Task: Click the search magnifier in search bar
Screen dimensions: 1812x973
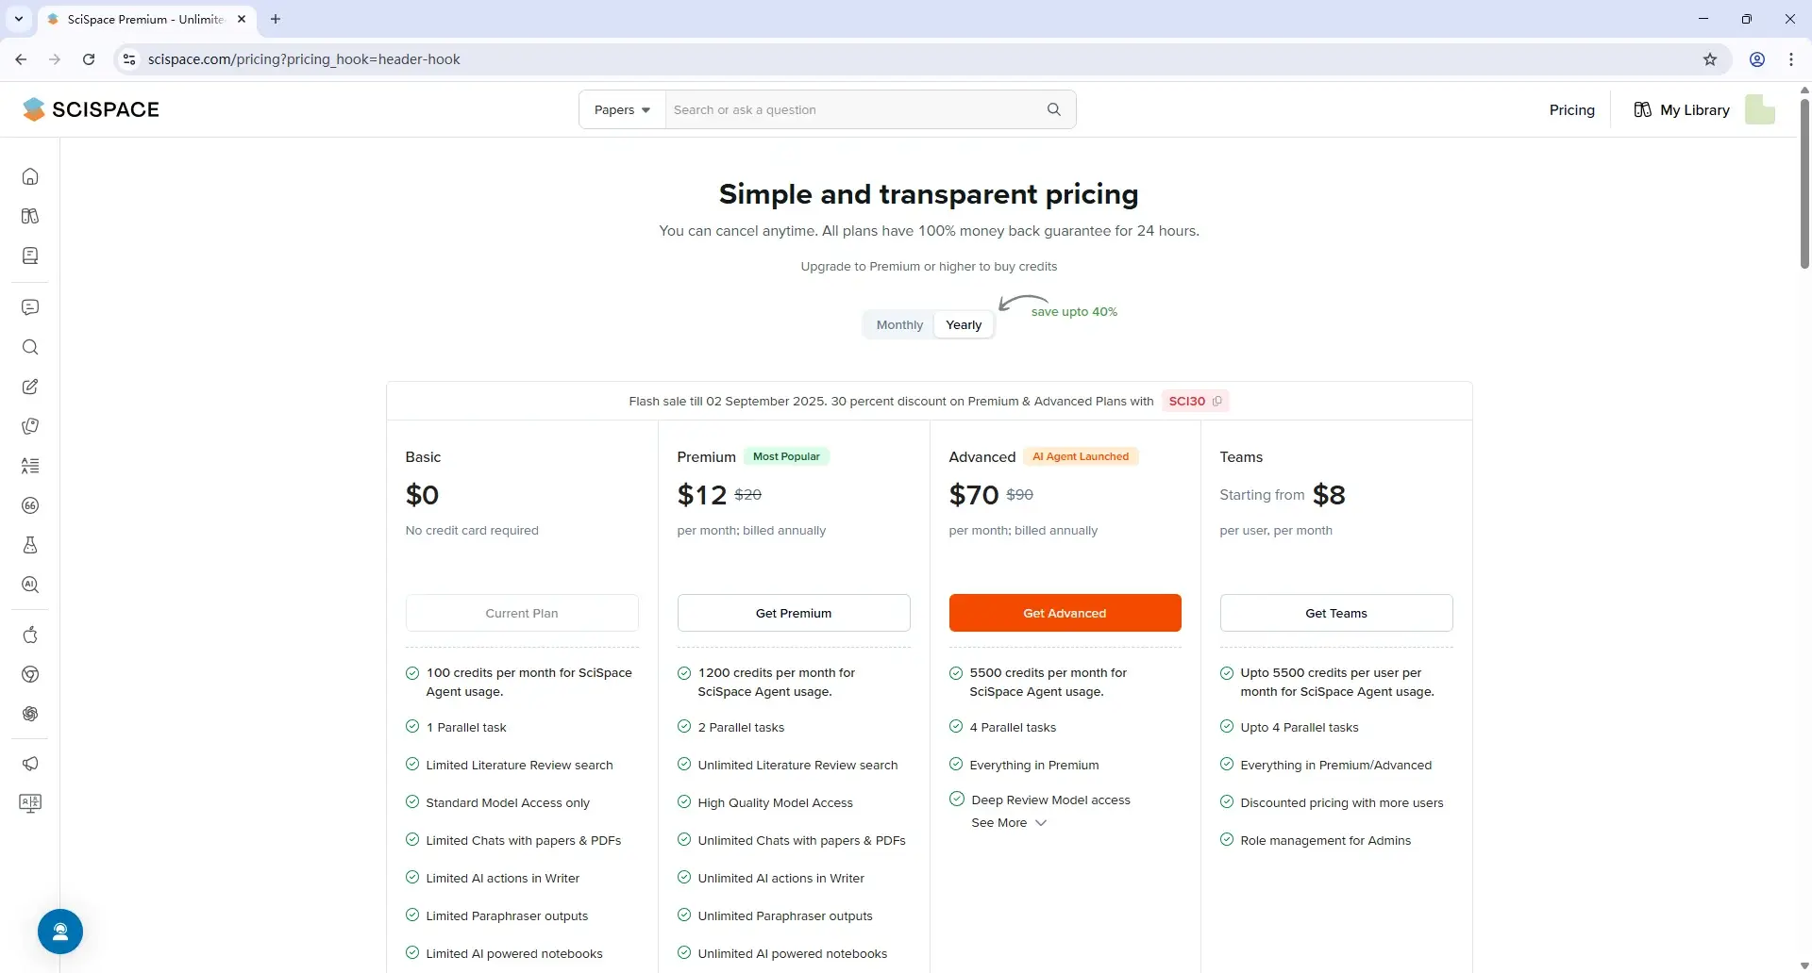Action: (1054, 109)
